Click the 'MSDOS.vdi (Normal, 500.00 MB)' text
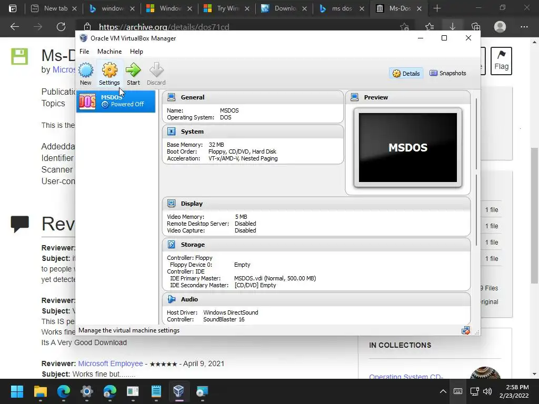 (x=275, y=278)
